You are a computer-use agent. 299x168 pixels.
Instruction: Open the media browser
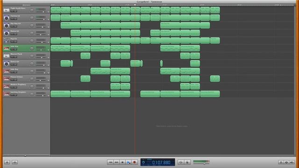pyautogui.click(x=292, y=162)
